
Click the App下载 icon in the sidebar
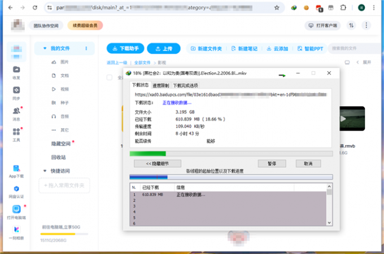pos(16,171)
